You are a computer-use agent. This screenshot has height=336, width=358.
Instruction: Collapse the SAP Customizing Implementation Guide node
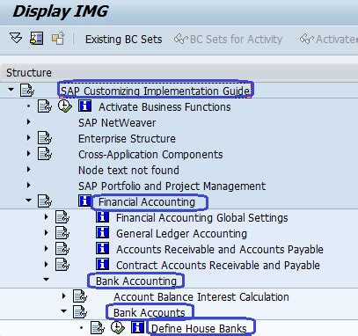pyautogui.click(x=11, y=90)
